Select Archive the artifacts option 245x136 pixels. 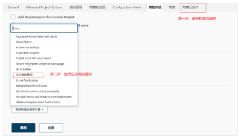click(28, 47)
